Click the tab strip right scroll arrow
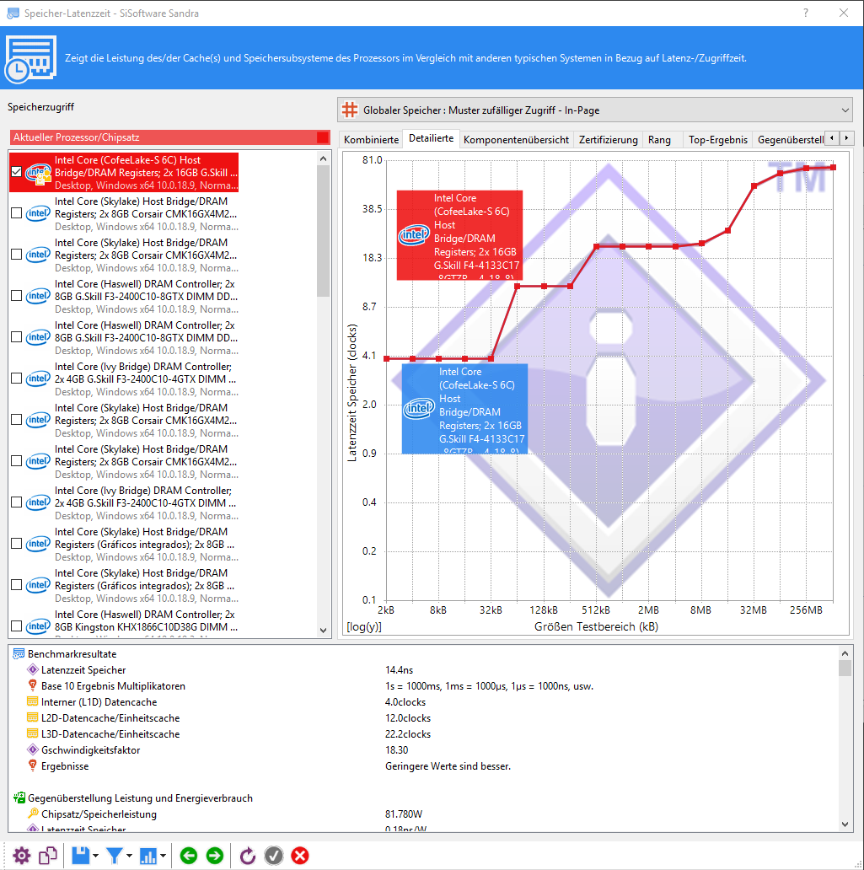 [x=846, y=138]
